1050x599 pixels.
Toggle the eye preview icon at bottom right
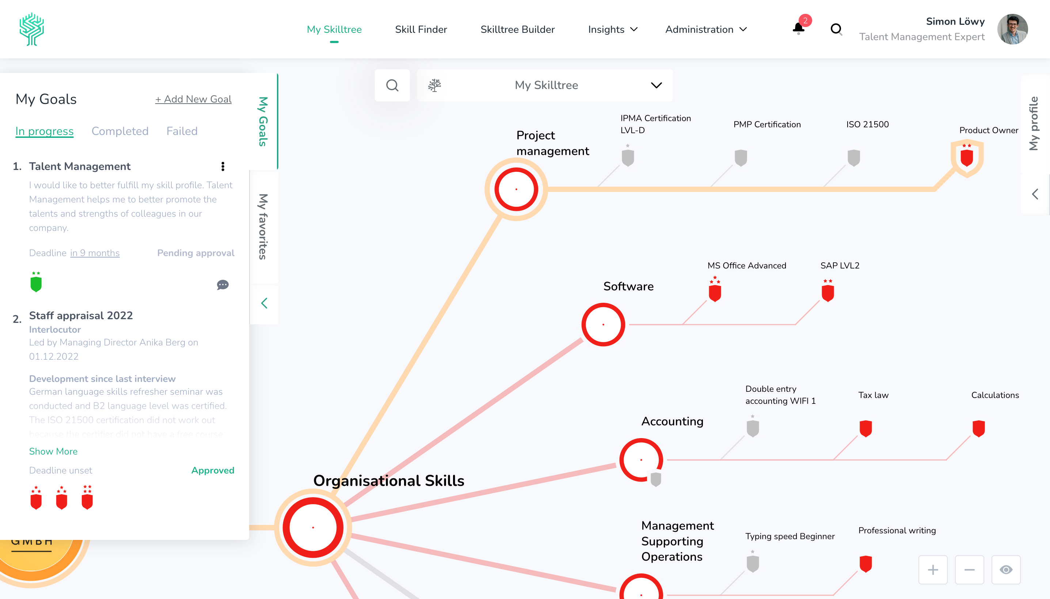coord(1006,570)
